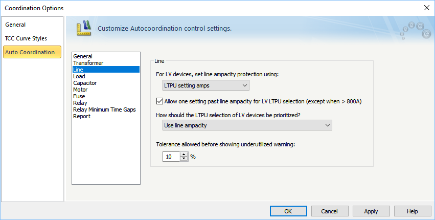Open Help for coordination options

[x=413, y=211]
